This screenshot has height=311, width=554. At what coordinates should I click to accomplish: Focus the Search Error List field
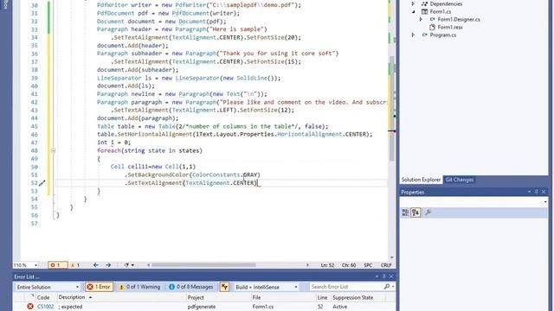pyautogui.click(x=346, y=287)
